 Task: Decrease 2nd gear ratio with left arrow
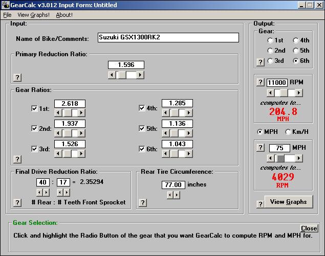click(58, 133)
